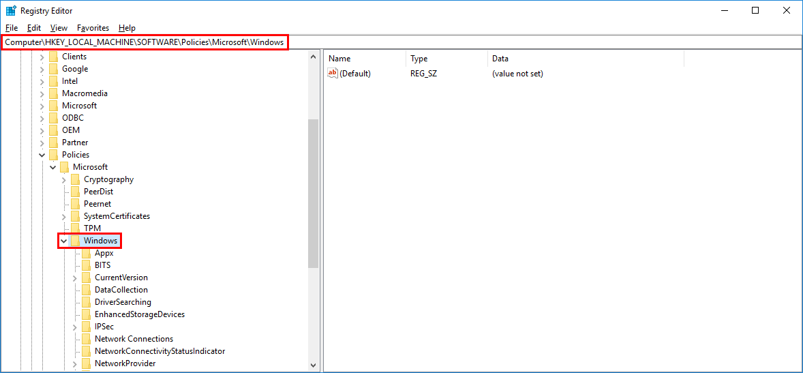Select the TPM key label
The height and width of the screenshot is (373, 803).
click(92, 228)
